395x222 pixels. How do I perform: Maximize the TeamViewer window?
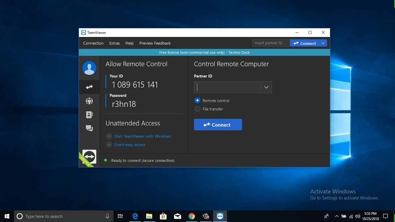[x=310, y=32]
